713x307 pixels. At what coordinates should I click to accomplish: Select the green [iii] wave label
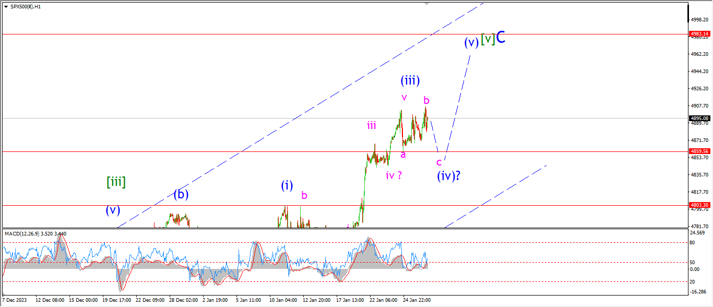click(x=116, y=182)
